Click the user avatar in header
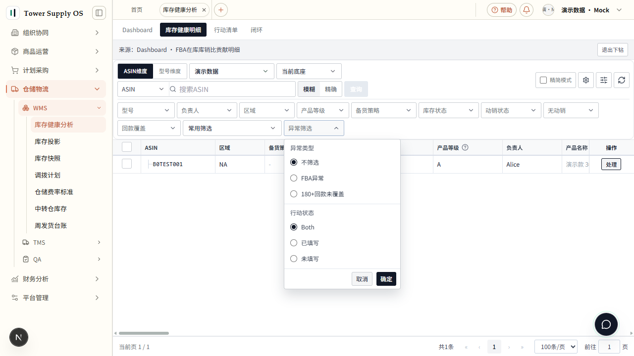The width and height of the screenshot is (634, 356). tap(548, 10)
